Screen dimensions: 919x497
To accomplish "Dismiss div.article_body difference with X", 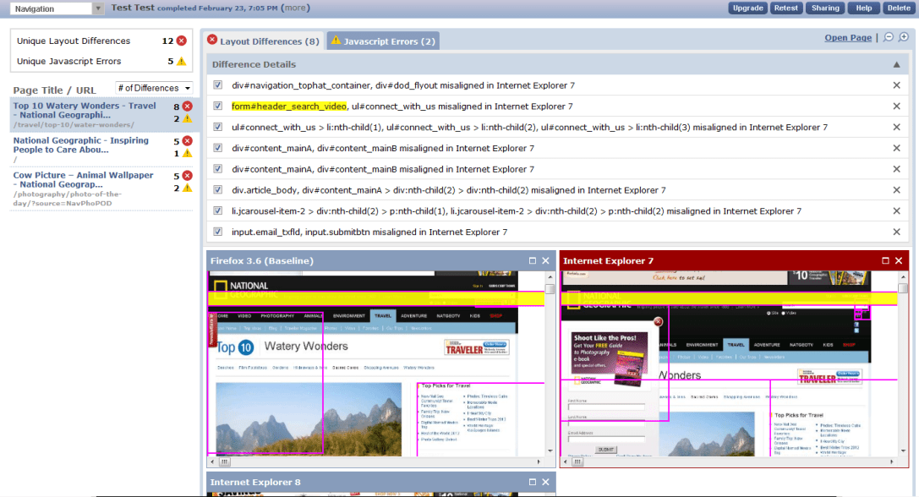I will pyautogui.click(x=896, y=190).
